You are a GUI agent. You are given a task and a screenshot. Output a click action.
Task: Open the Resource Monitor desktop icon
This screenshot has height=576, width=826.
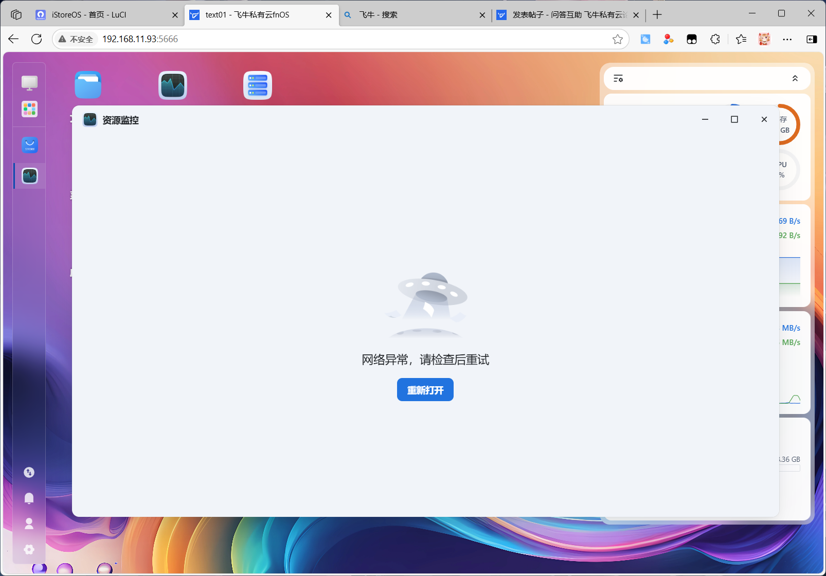[x=173, y=85]
